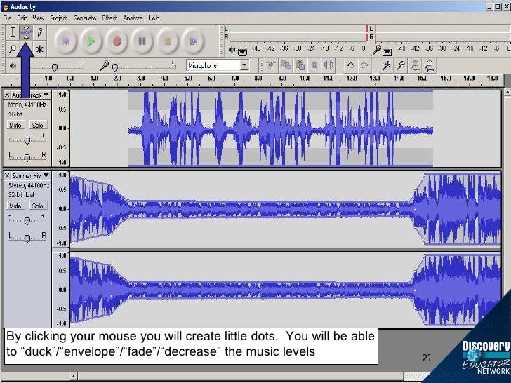Open the Generate menu
Viewport: 511px width, 383px height.
point(85,18)
